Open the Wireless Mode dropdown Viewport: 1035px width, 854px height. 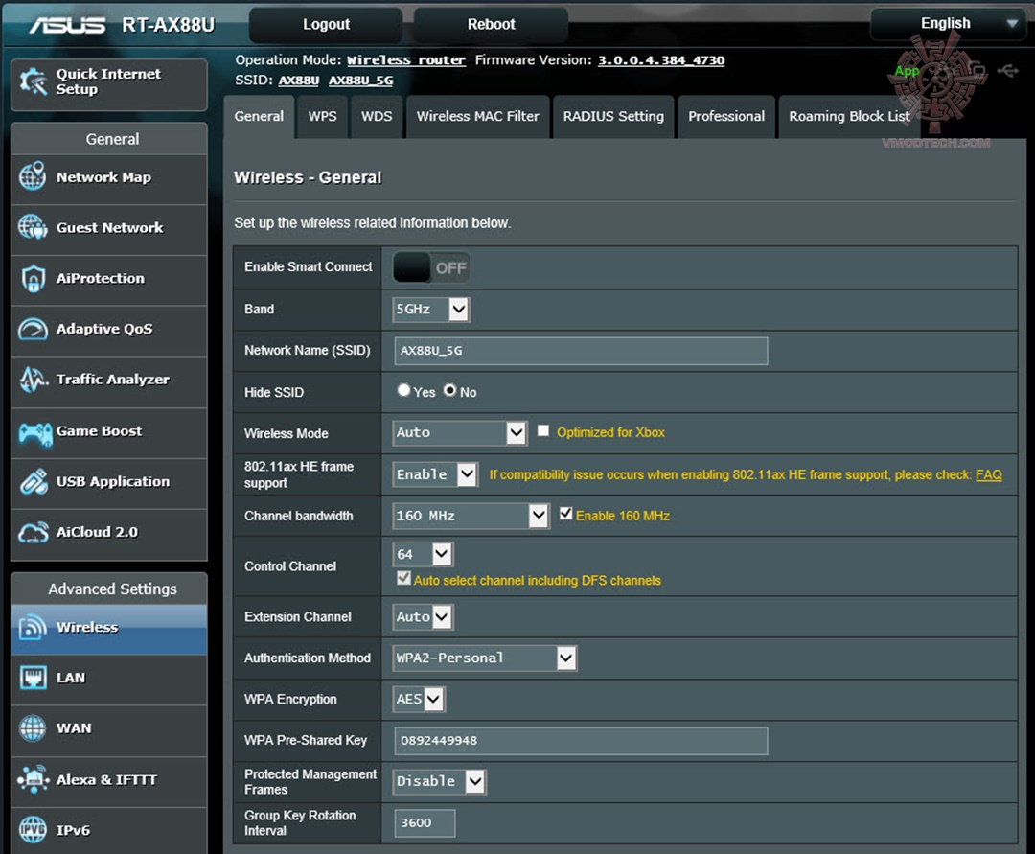click(x=460, y=433)
